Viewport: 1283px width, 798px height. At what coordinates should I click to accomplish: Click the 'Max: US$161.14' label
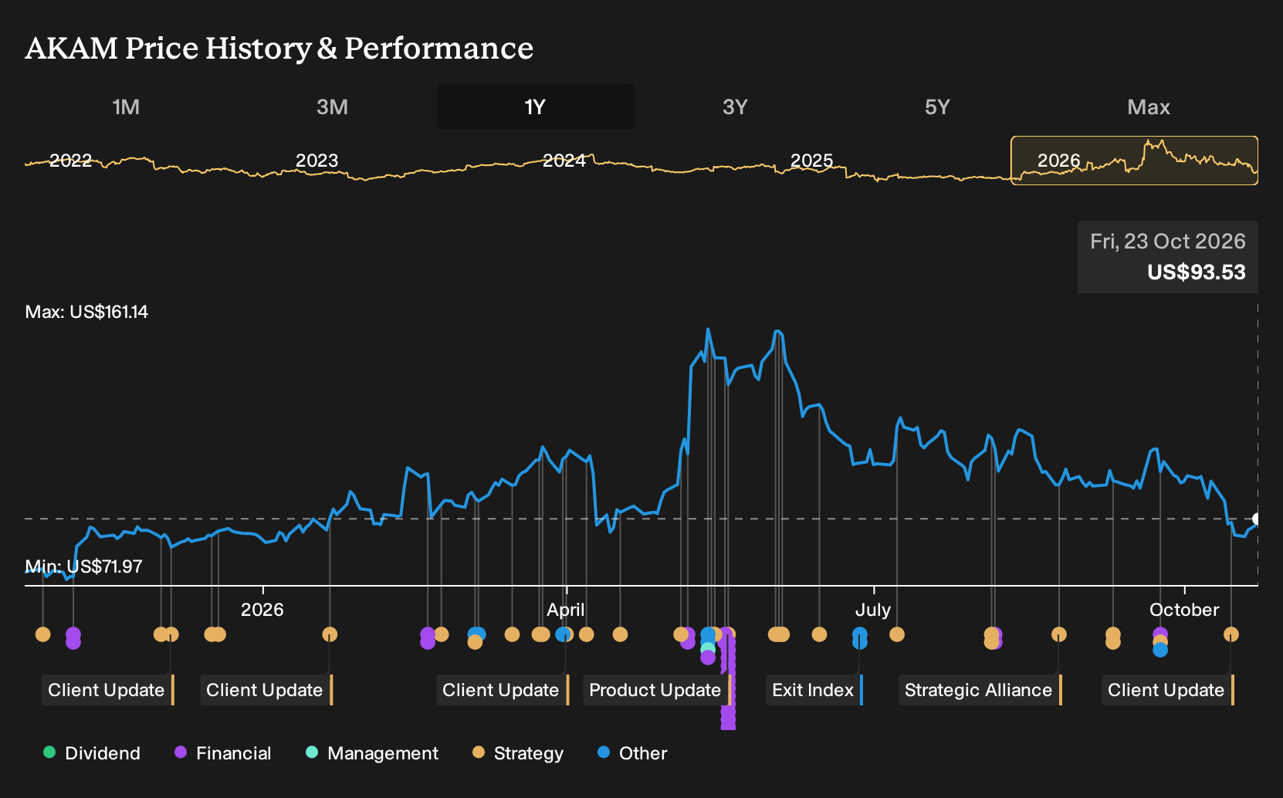pyautogui.click(x=86, y=312)
